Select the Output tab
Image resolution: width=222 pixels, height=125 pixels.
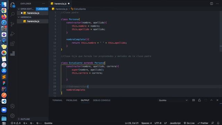coord(85,100)
